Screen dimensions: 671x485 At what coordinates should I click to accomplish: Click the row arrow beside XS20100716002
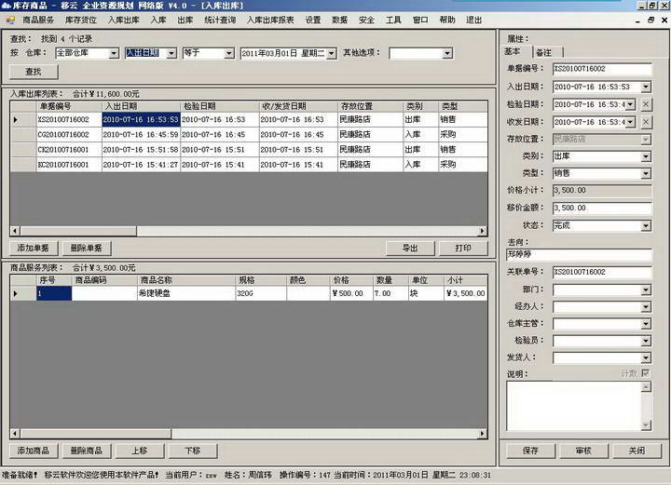tap(15, 120)
